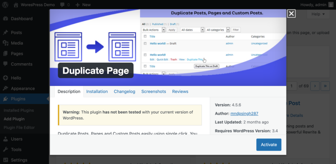Open Posts menu item
336x164 pixels.
coord(16,33)
